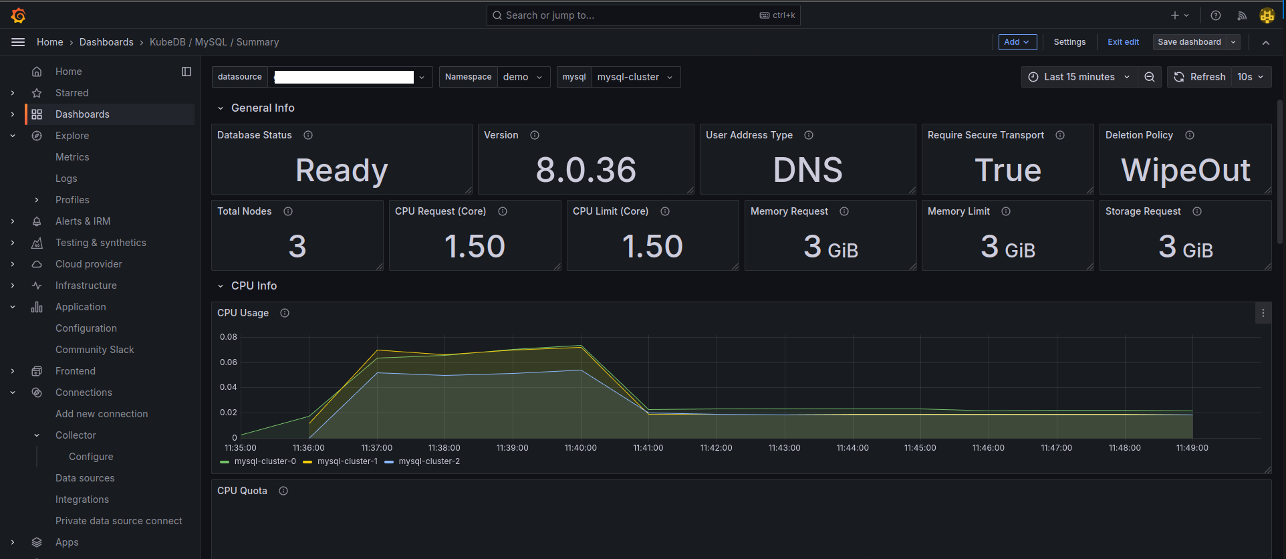Click the CPU Usage panel resize handle
The height and width of the screenshot is (559, 1286).
coord(1267,470)
